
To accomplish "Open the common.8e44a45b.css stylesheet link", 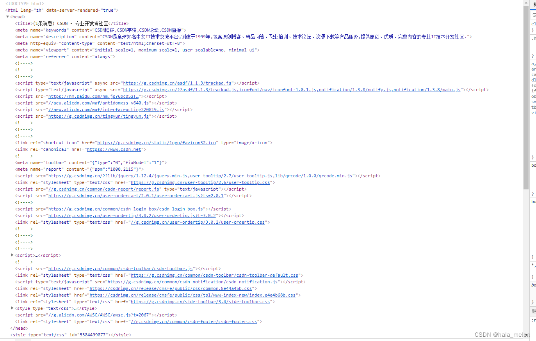I will [171, 288].
